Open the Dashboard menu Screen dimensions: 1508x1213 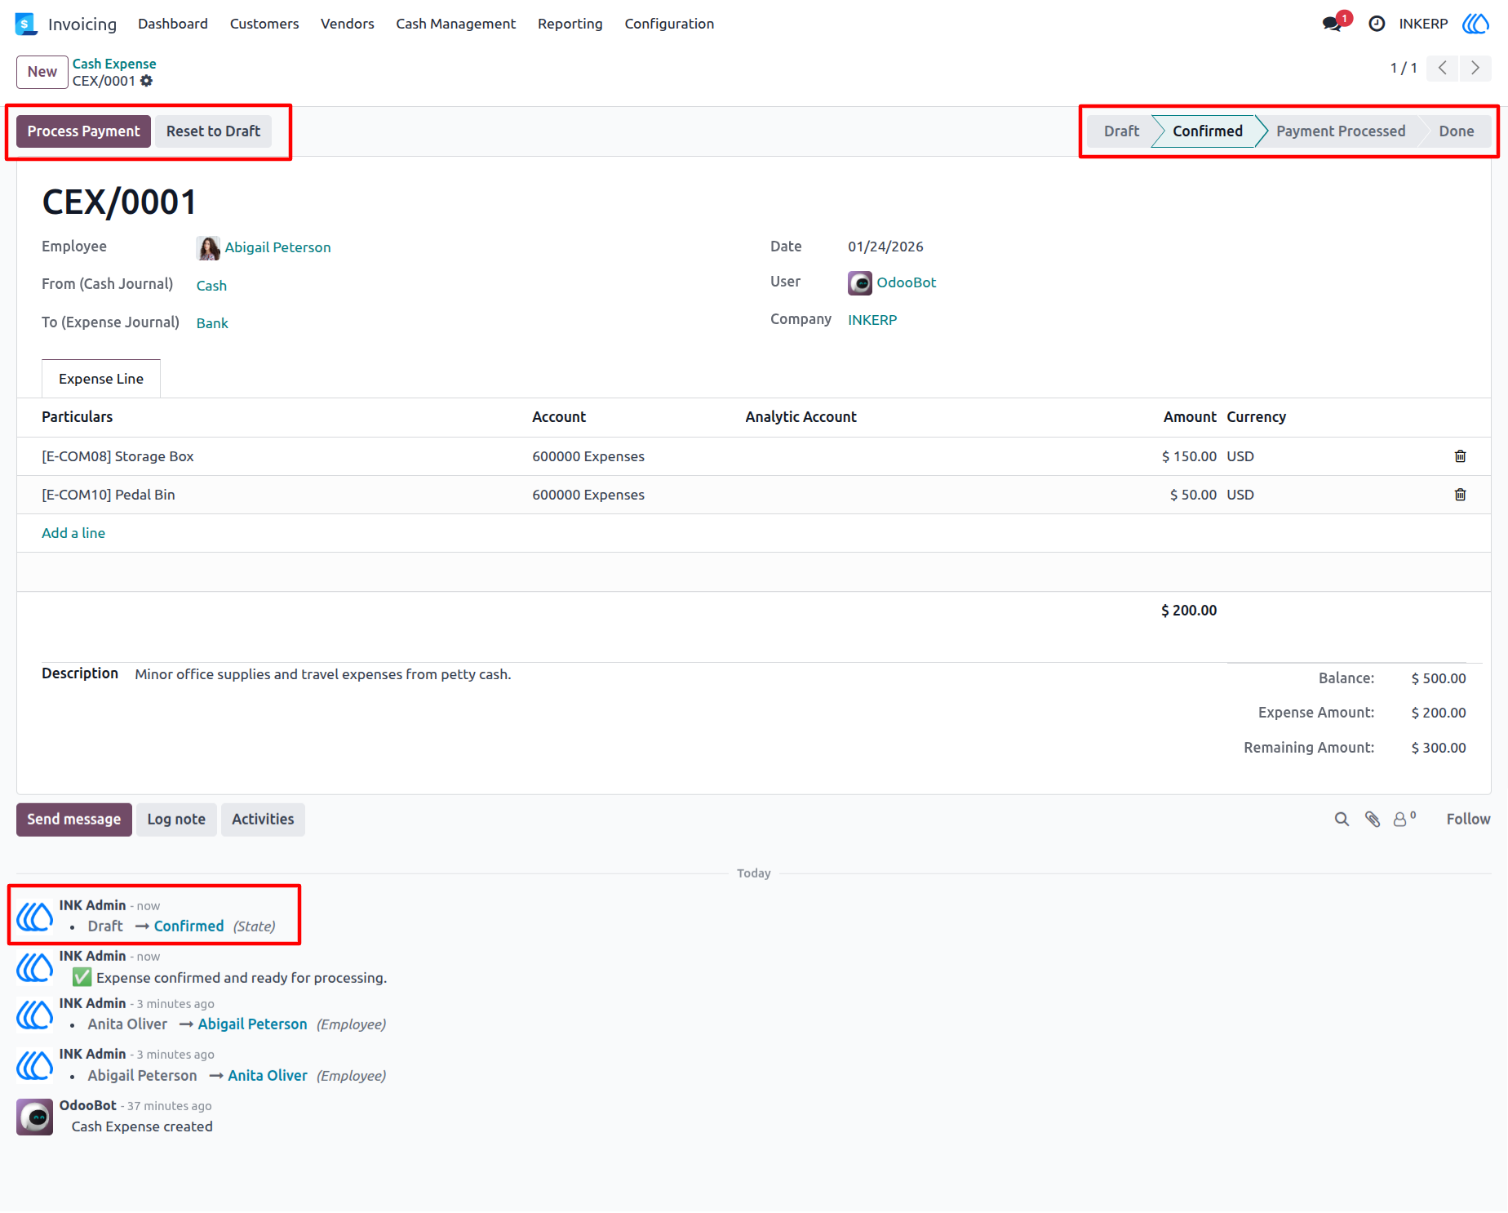coord(173,24)
